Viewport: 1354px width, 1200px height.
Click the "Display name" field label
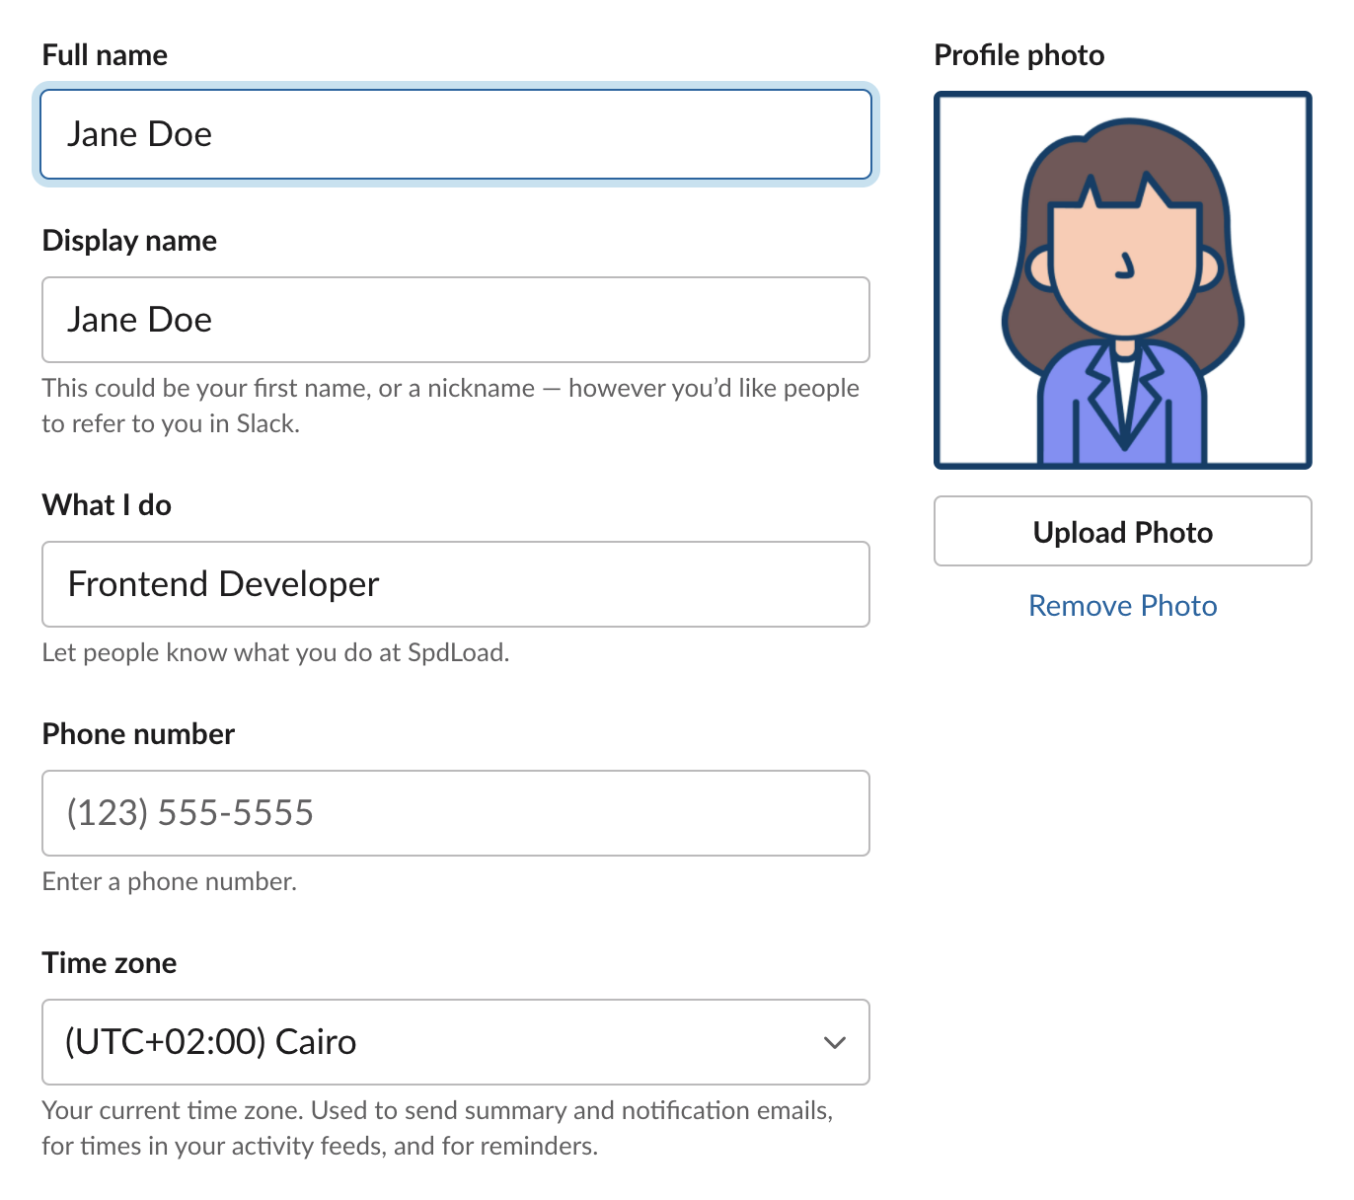pos(129,241)
